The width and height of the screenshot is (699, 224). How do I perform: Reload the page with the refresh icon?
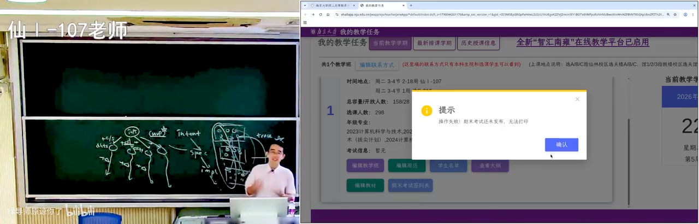point(321,14)
